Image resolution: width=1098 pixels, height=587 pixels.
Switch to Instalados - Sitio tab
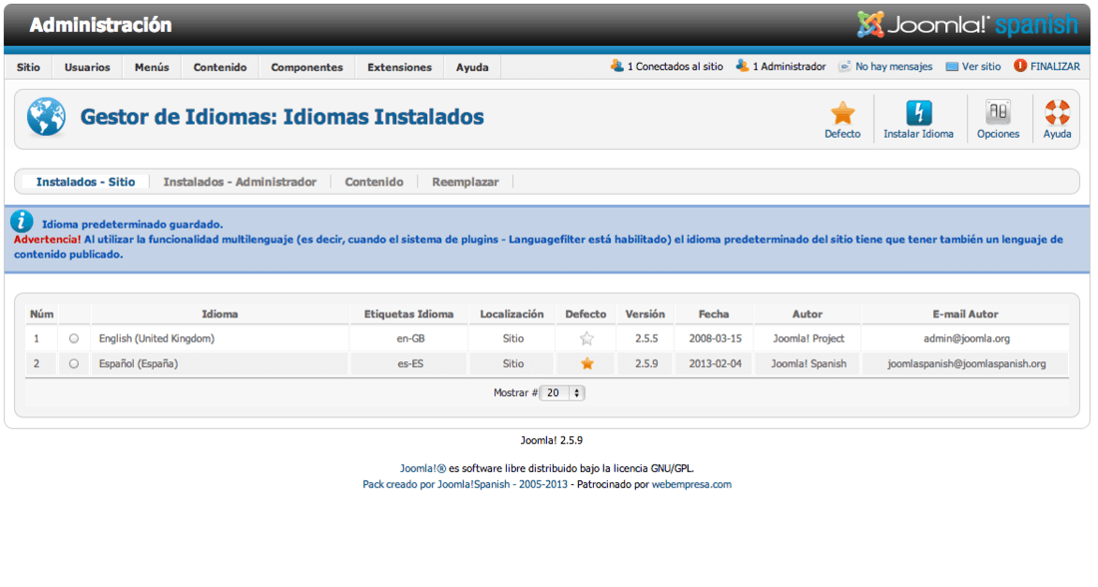pos(86,182)
